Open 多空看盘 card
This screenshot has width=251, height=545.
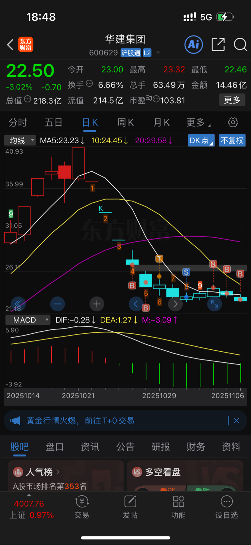[185, 476]
